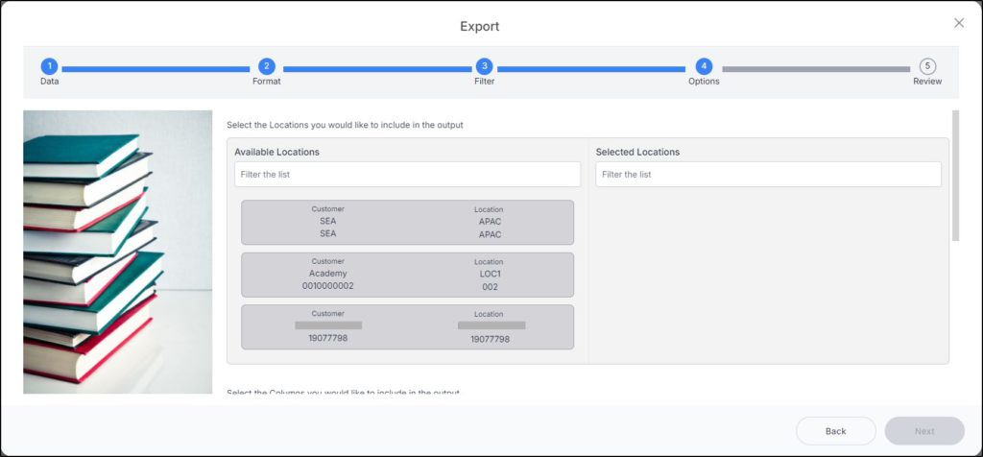Viewport: 983px width, 457px height.
Task: Click step 4 Options circle
Action: 704,66
